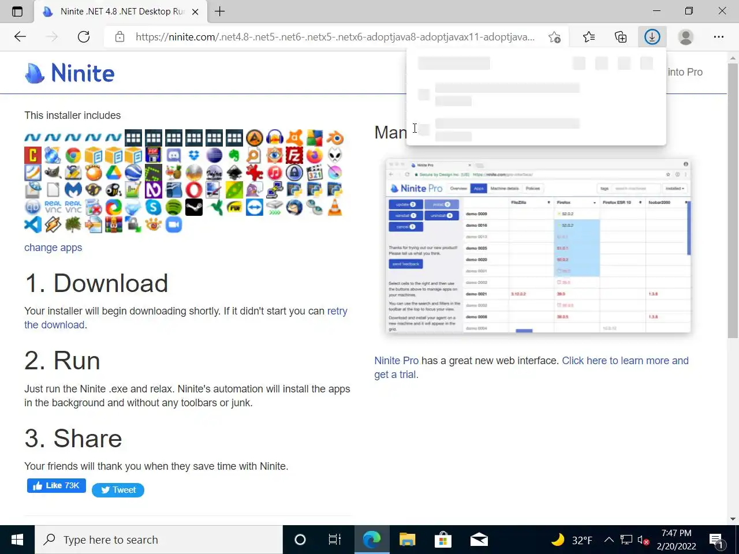View site information lock icon
This screenshot has height=554, width=739.
click(120, 37)
